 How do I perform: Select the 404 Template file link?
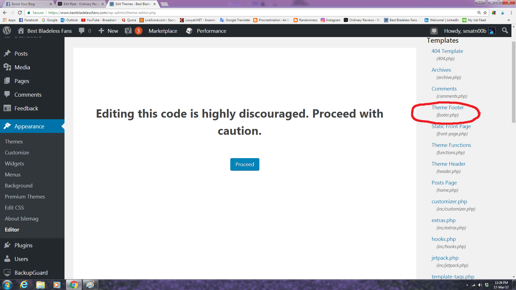pos(447,51)
